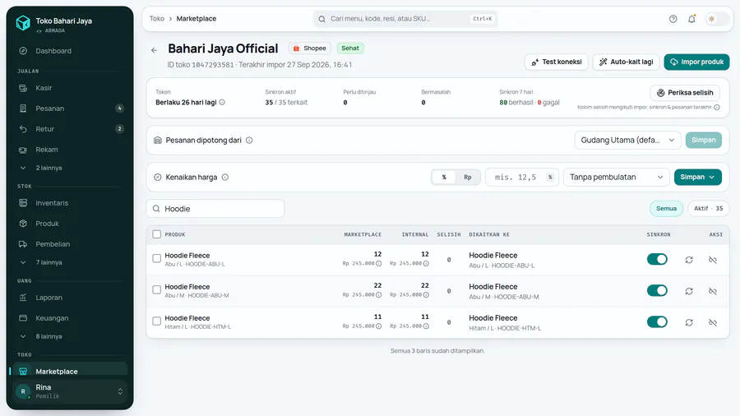Image resolution: width=740 pixels, height=416 pixels.
Task: Click the Toko Bahari Jaya cube logo
Action: pyautogui.click(x=23, y=23)
